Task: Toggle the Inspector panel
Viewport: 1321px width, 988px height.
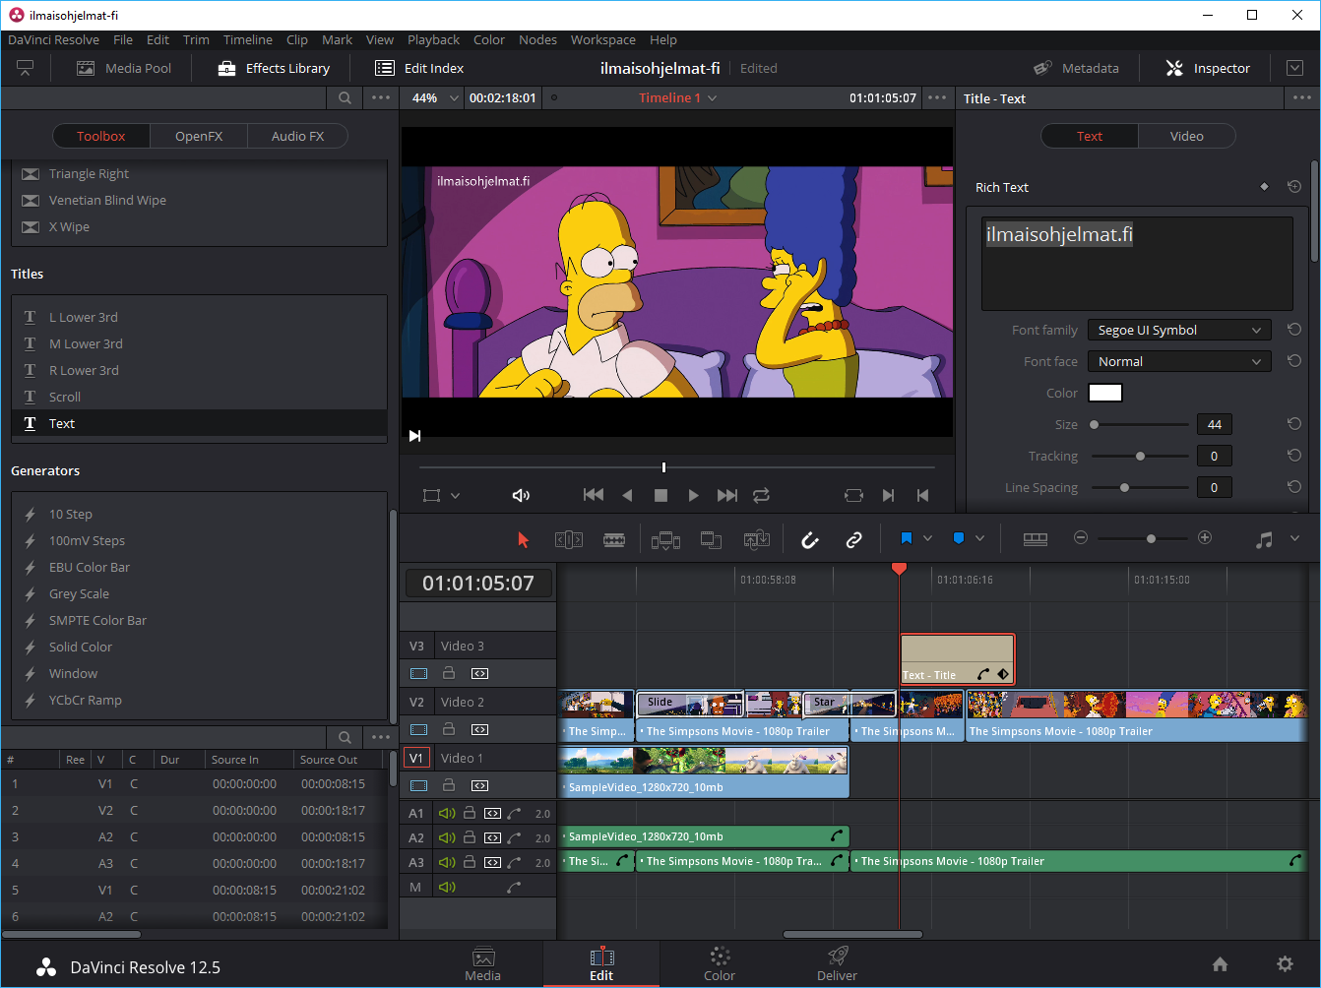Action: pos(1208,68)
